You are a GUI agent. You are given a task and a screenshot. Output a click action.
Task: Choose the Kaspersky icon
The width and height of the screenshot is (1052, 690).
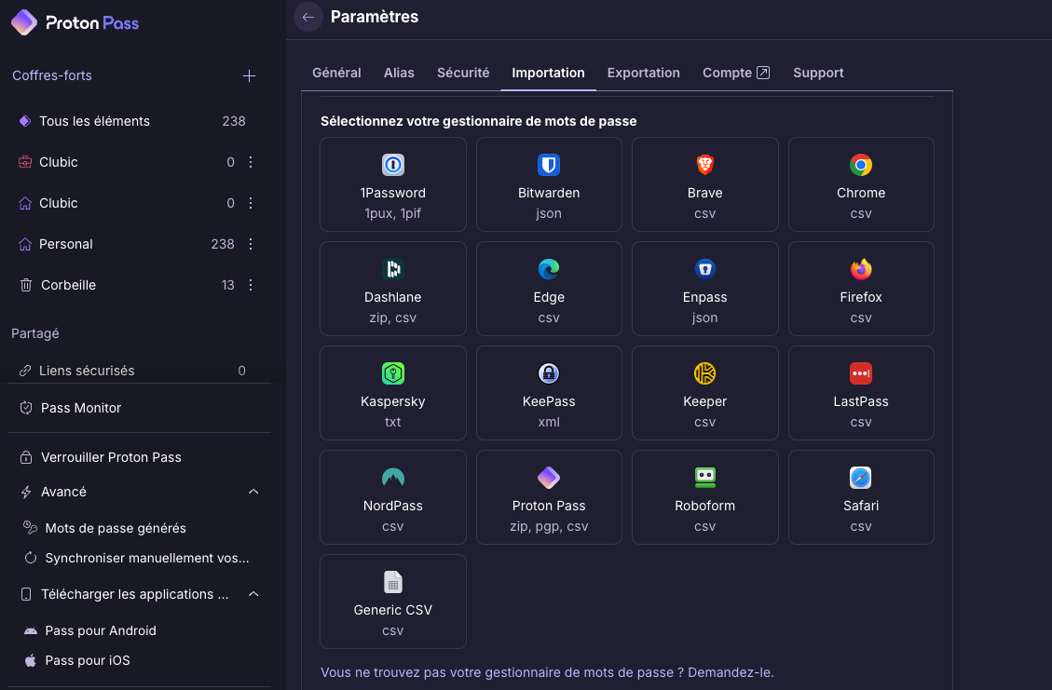pyautogui.click(x=393, y=373)
